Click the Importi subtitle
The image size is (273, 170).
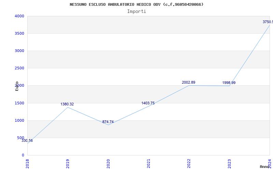pyautogui.click(x=136, y=12)
